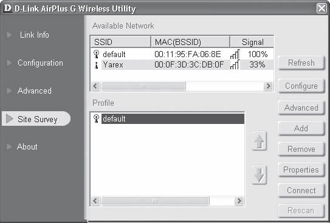330x223 pixels.
Task: Click the Configure button
Action: [301, 86]
